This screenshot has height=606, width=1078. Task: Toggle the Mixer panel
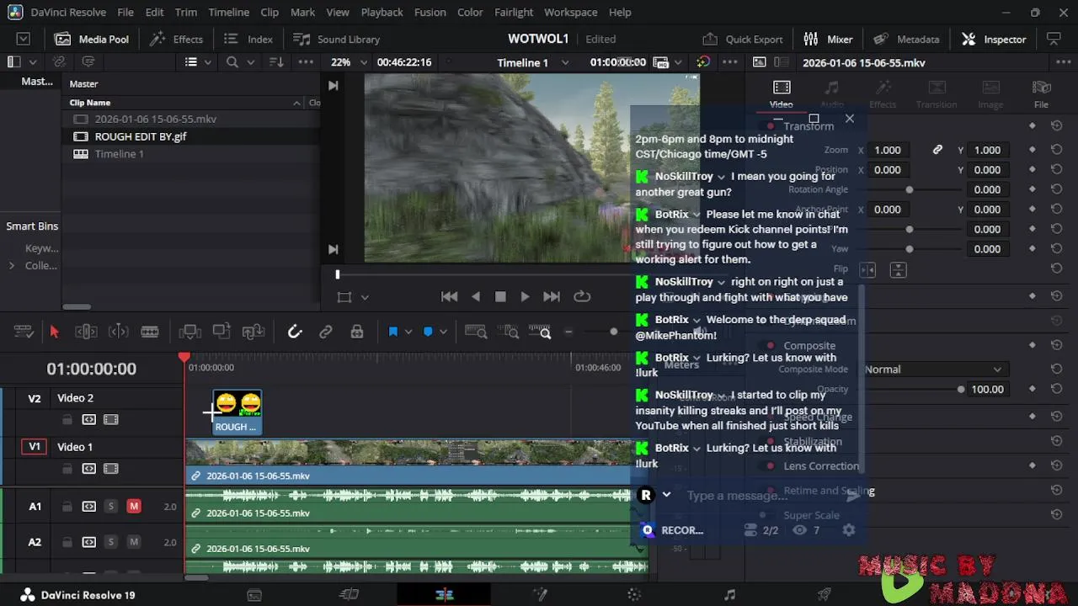828,39
